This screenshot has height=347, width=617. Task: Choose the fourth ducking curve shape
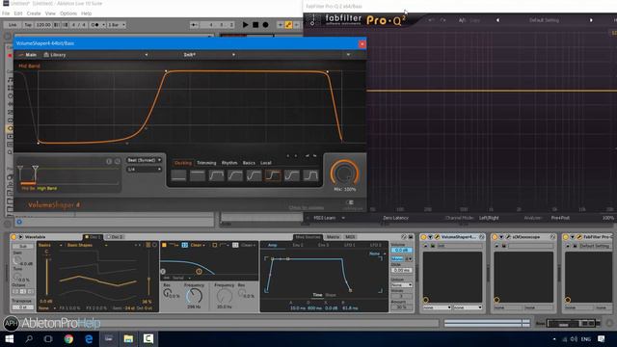tap(235, 175)
